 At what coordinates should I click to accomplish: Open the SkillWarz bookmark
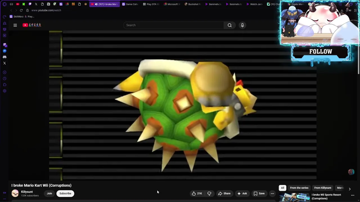click(17, 17)
